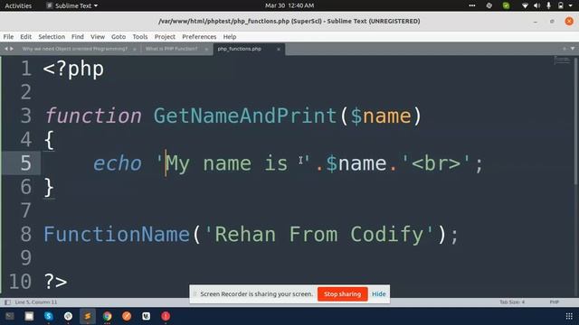Viewport: 579px width, 325px height.
Task: Open the Selection menu
Action: (52, 36)
